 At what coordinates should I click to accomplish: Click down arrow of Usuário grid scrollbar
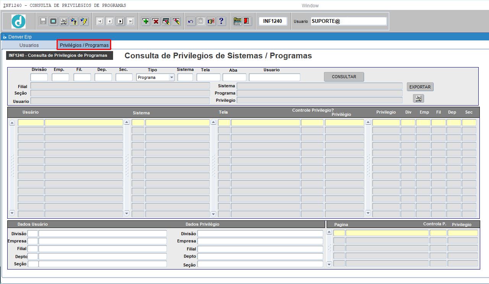pyautogui.click(x=12, y=213)
